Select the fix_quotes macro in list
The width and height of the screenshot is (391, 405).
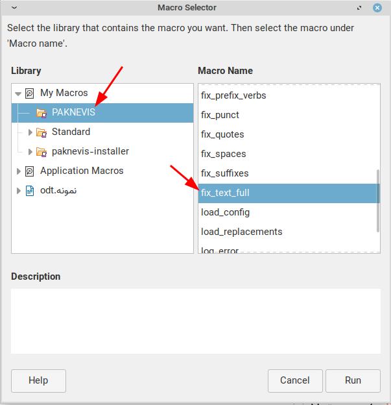(x=222, y=134)
